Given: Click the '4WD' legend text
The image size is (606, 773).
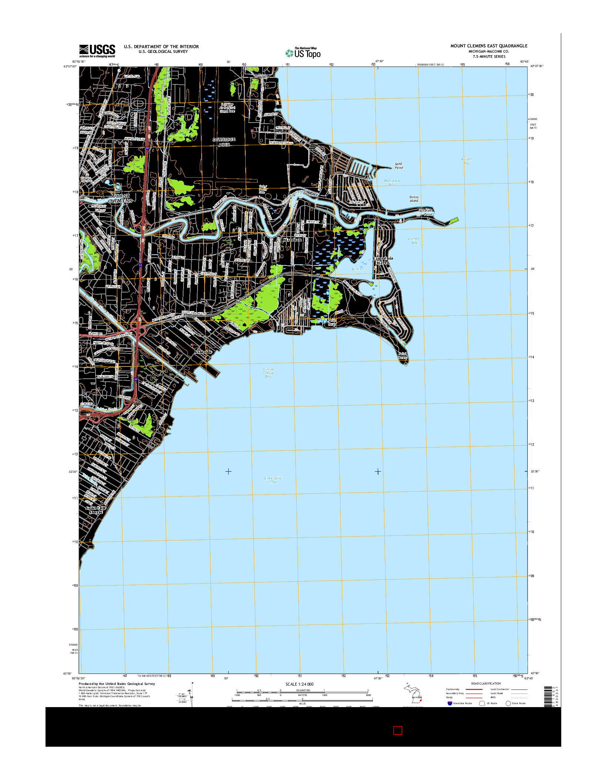Looking at the screenshot, I should (493, 697).
